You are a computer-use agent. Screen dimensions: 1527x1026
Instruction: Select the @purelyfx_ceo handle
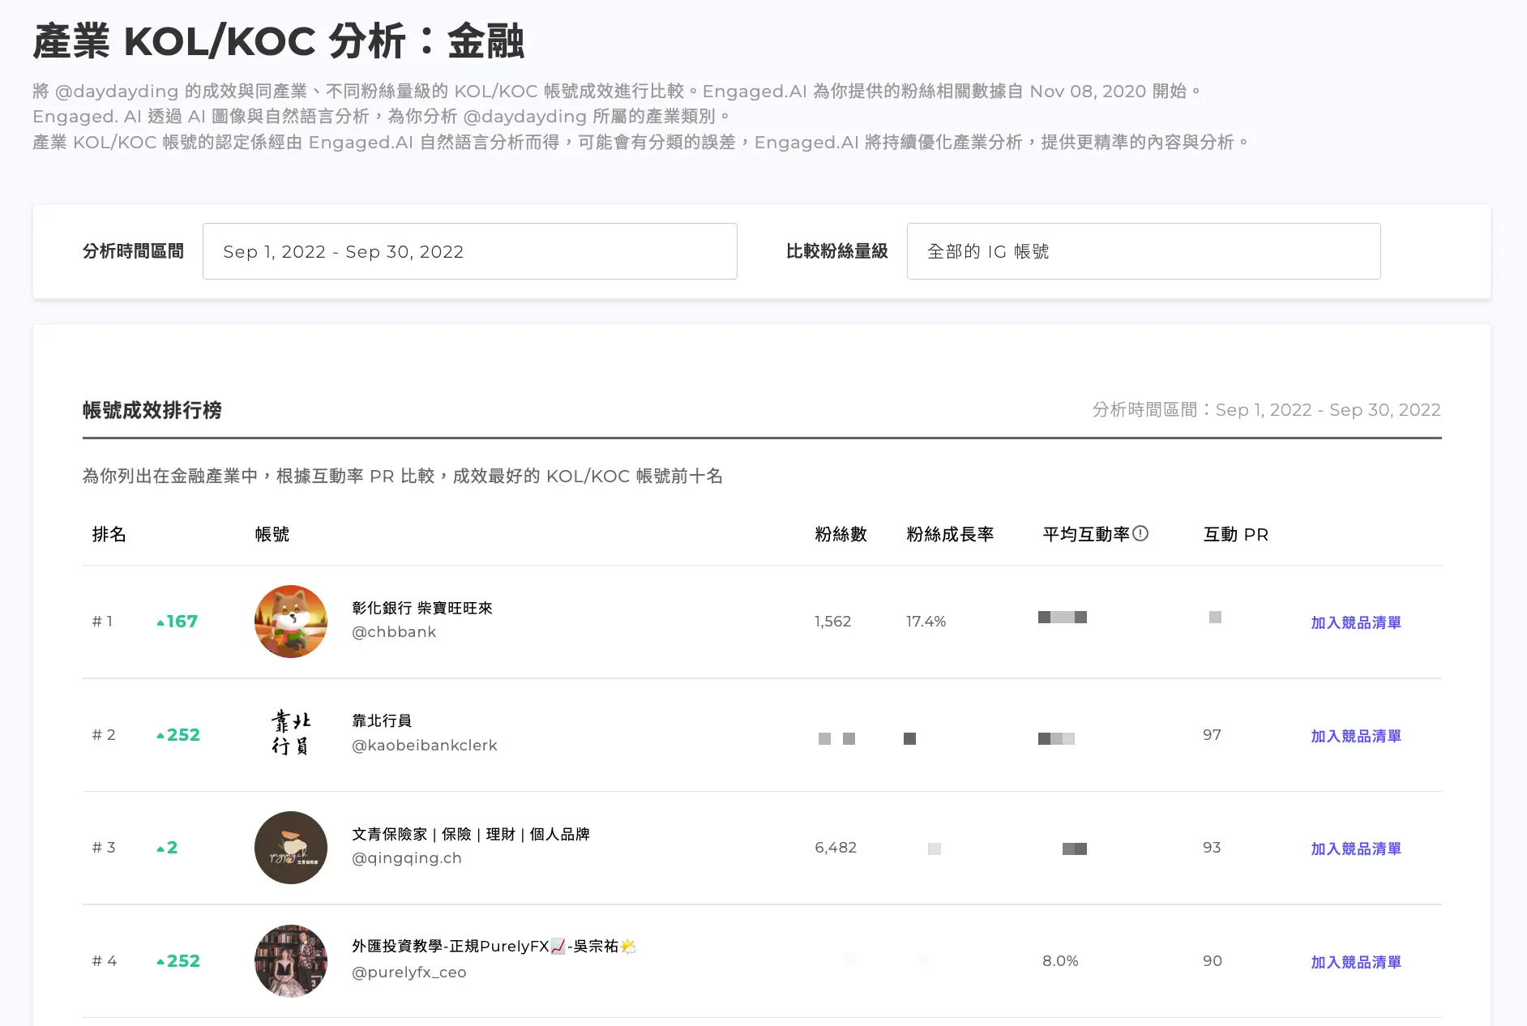(x=409, y=973)
